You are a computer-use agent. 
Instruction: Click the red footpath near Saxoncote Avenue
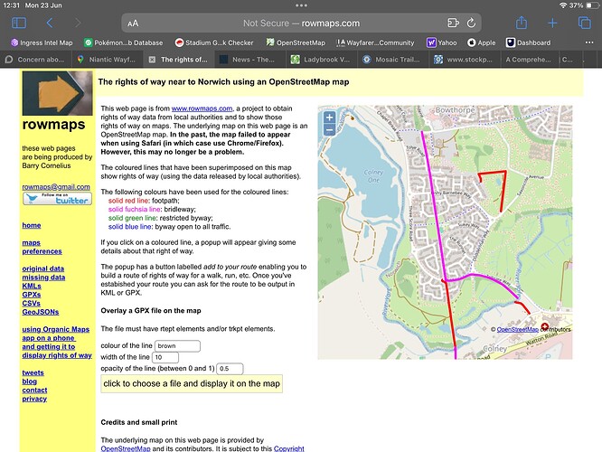click(503, 192)
